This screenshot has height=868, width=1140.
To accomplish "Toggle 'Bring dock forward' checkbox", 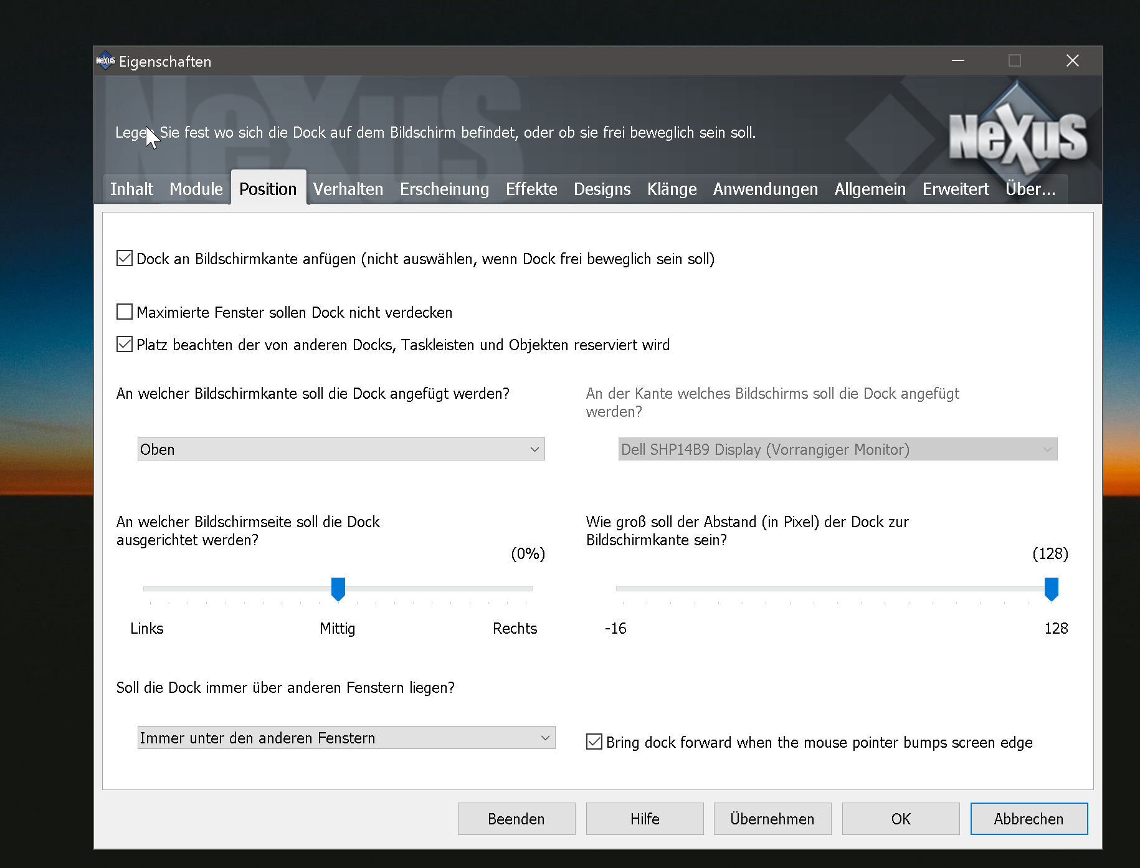I will 594,742.
